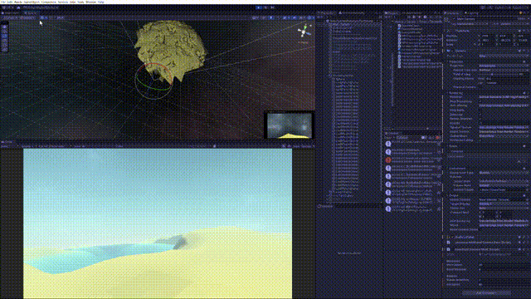Screen dimensions: 531x299
Task: Switch to the Hierarchy tab
Action: click(x=325, y=13)
